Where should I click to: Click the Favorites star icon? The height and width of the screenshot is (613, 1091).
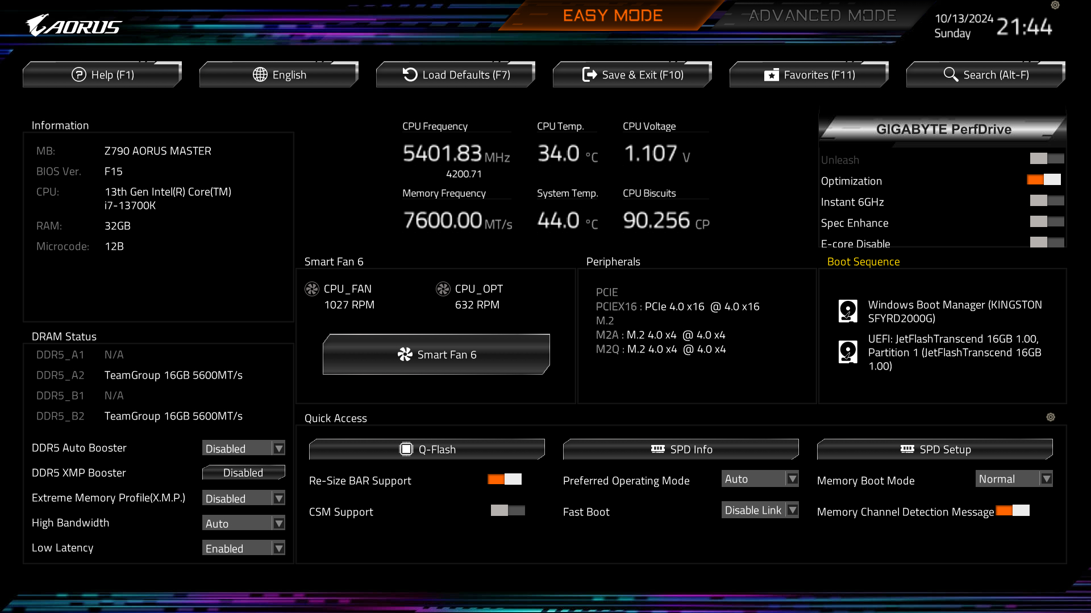[771, 75]
